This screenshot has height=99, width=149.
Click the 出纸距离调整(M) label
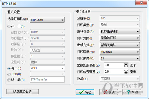click(x=89, y=65)
